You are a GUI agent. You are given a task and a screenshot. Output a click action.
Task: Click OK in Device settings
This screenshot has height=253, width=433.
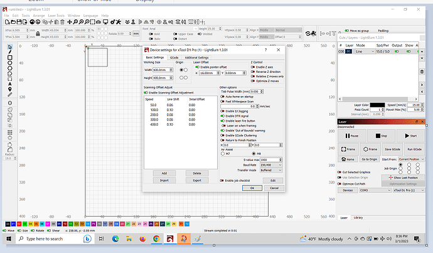click(x=252, y=188)
